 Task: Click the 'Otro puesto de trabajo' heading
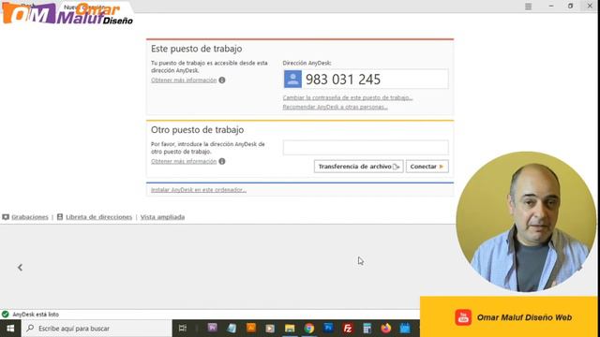point(198,130)
